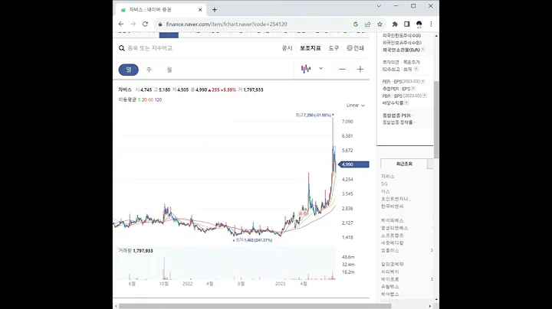
Task: Click the share page icon
Action: pos(367,24)
